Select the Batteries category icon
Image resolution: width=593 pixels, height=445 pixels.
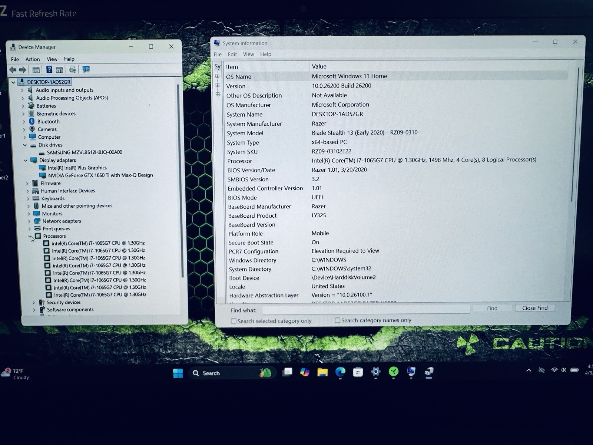point(32,106)
